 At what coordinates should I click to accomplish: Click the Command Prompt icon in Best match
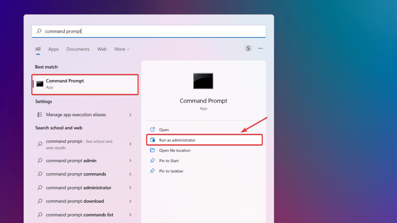[40, 84]
